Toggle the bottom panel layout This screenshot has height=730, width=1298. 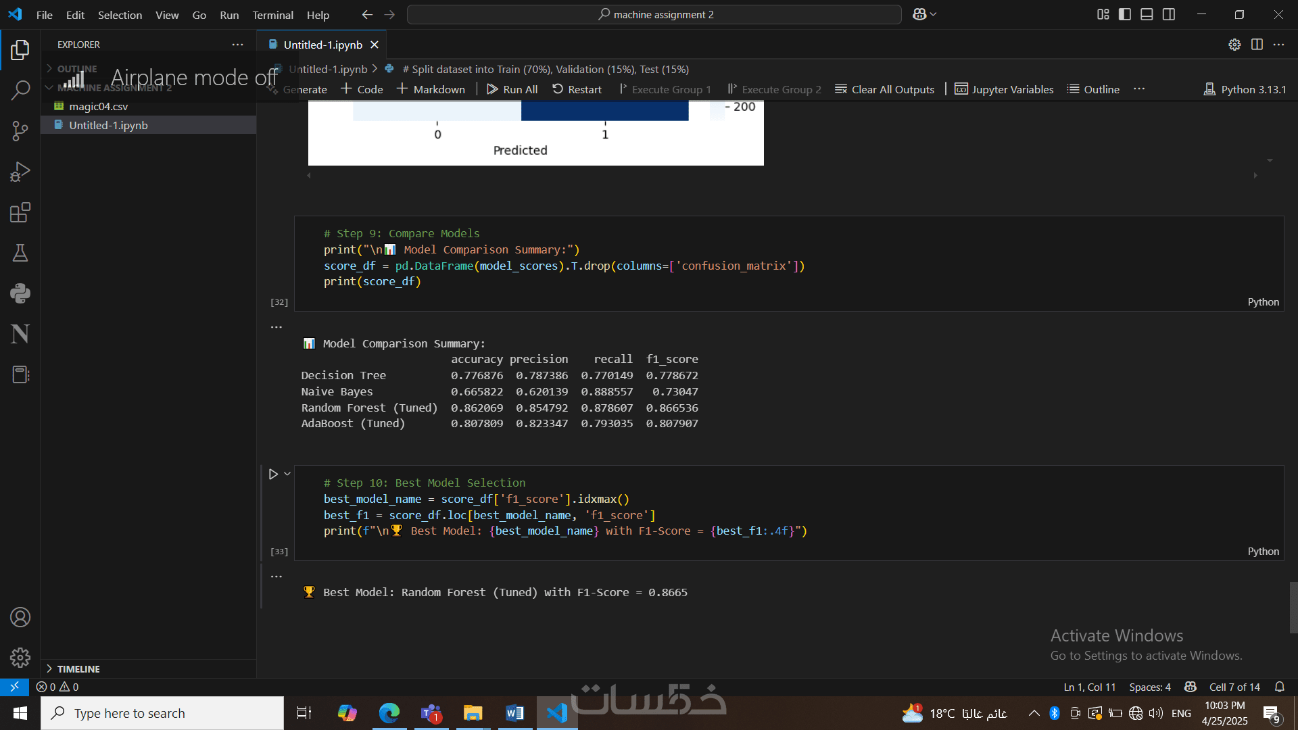[1147, 14]
